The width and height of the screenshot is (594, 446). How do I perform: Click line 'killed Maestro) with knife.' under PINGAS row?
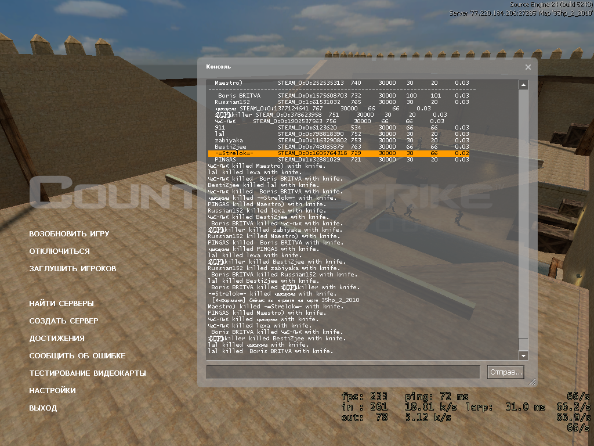(266, 166)
